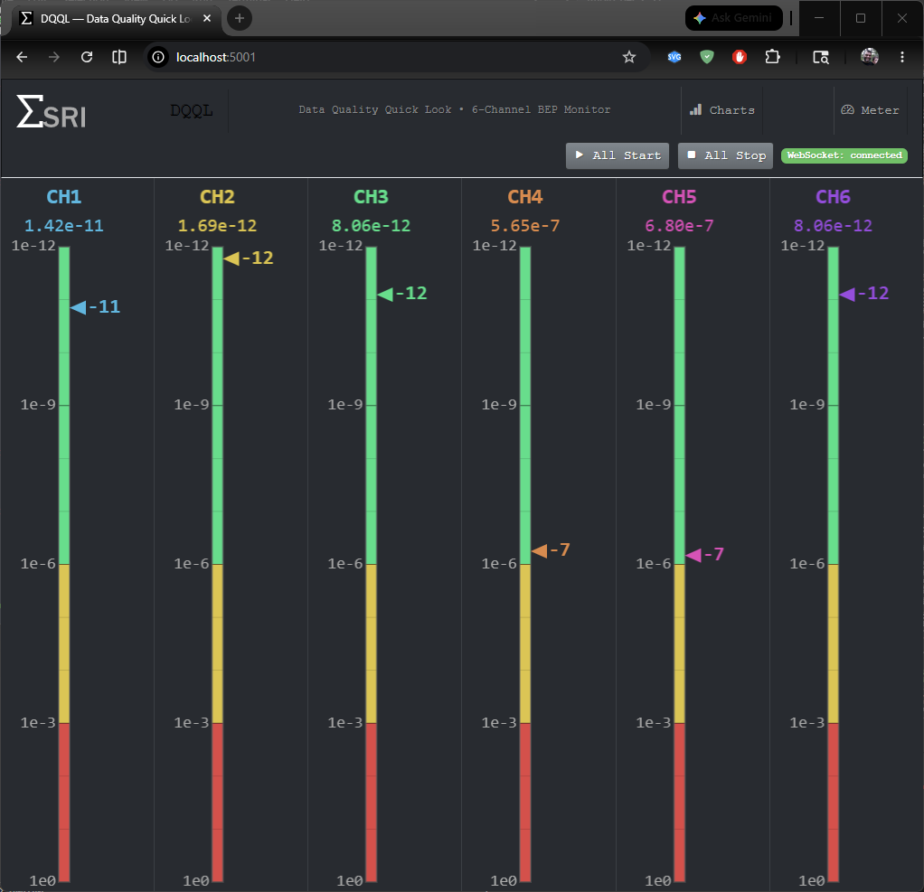Click the Sigma SRI logo
The image size is (924, 892).
(x=52, y=111)
